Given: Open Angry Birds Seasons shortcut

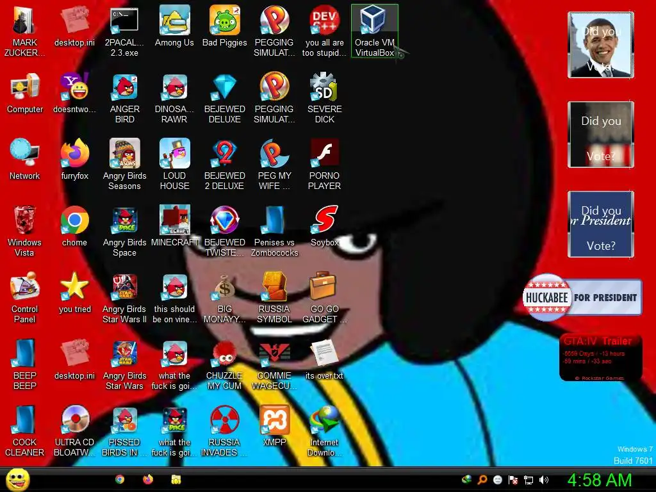Looking at the screenshot, I should tap(124, 164).
